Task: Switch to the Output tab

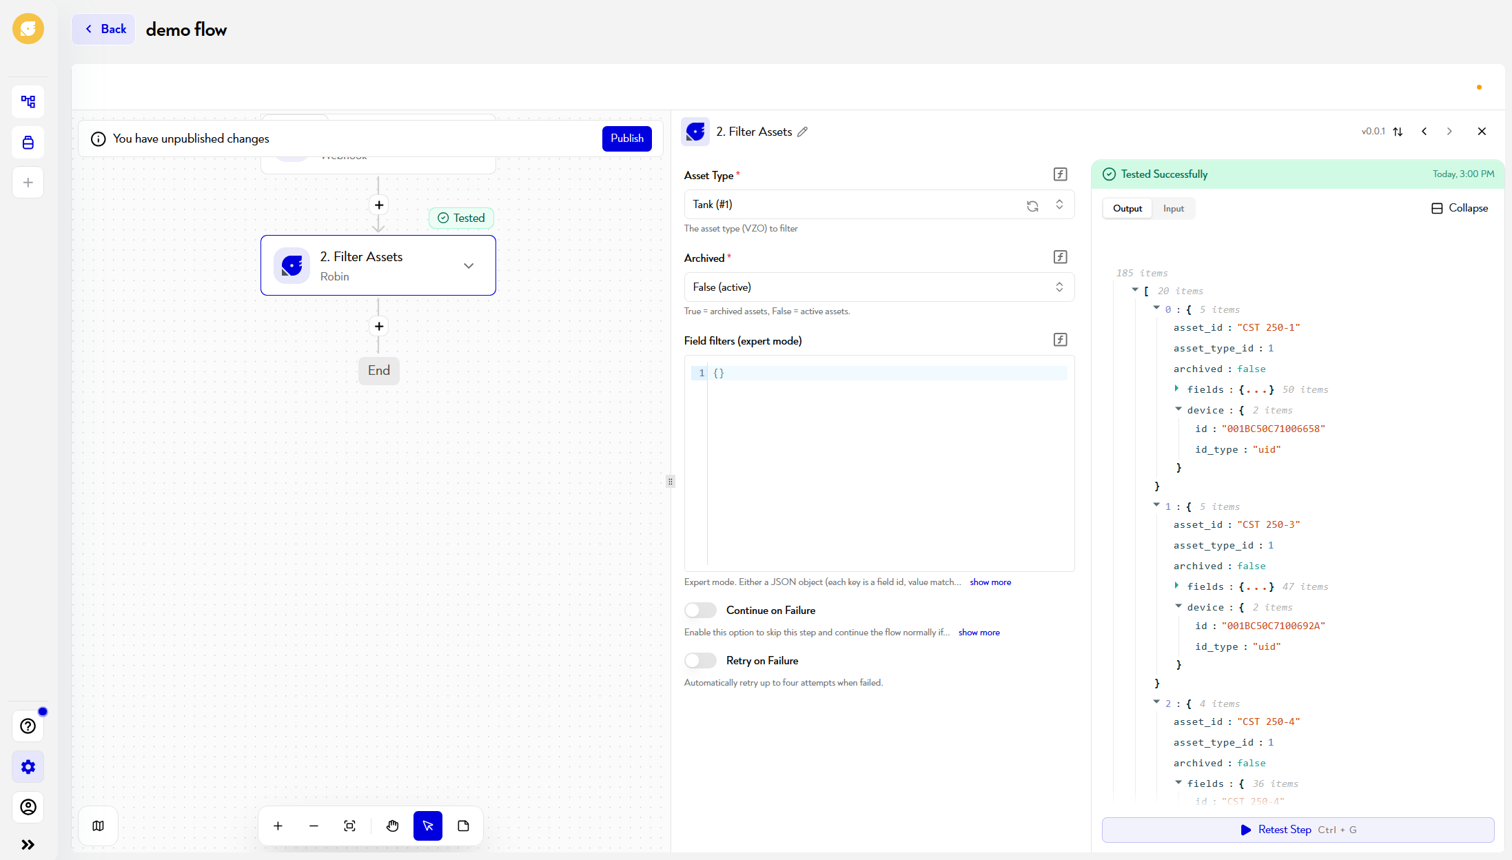Action: pyautogui.click(x=1127, y=209)
